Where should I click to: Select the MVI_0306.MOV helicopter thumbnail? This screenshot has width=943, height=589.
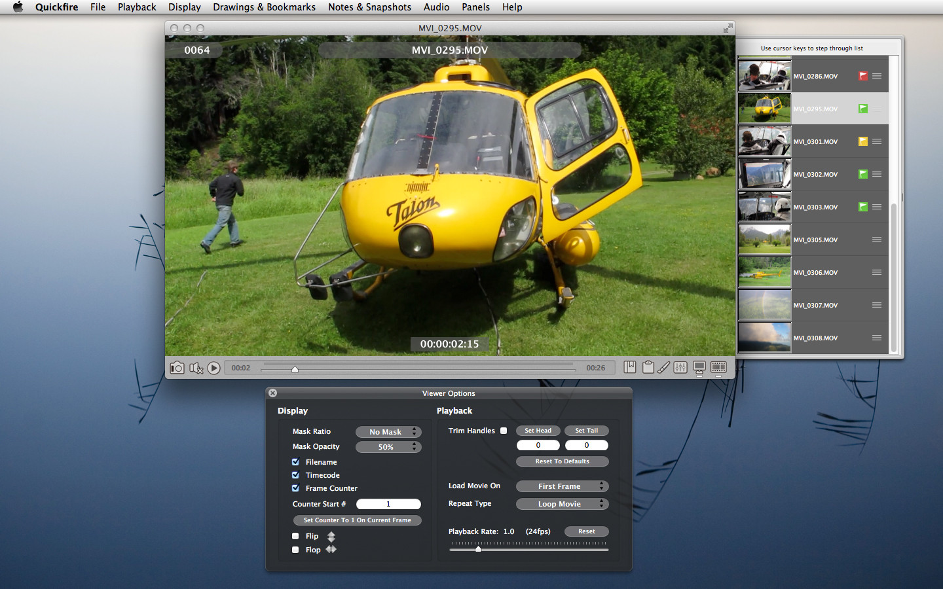765,272
